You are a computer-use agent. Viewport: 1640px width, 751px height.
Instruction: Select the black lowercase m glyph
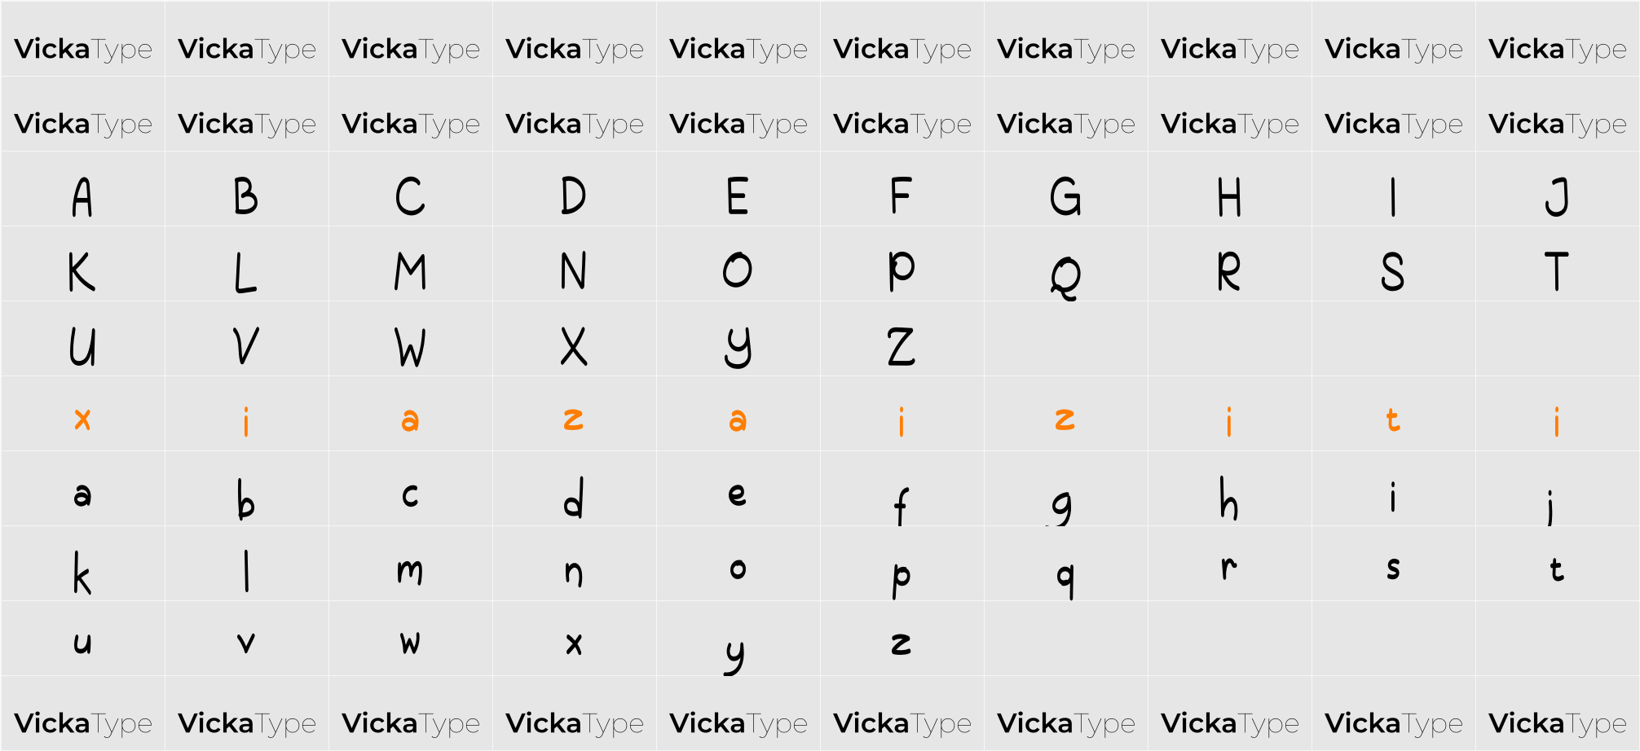coord(410,571)
